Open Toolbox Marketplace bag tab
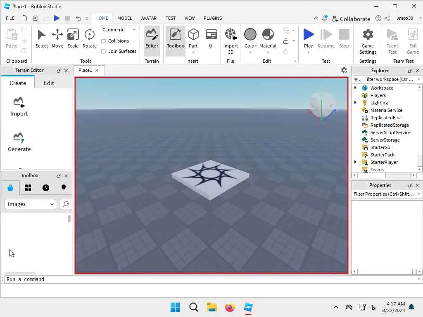 click(x=10, y=188)
